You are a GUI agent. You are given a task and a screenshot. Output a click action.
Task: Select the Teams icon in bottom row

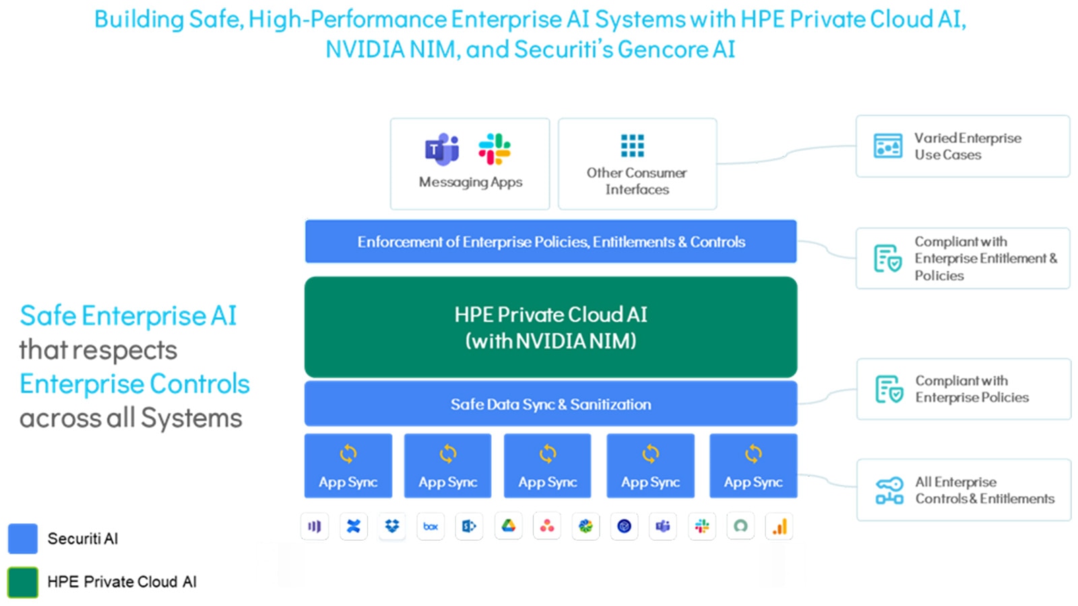[663, 527]
